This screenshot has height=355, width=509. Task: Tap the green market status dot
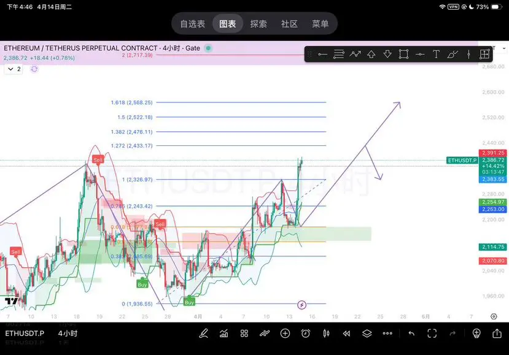pyautogui.click(x=208, y=48)
